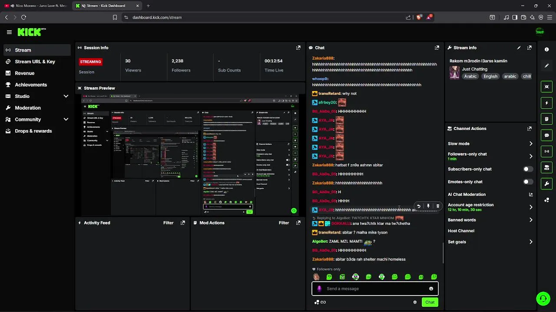The image size is (556, 312).
Task: Click Just Chatting category link
Action: click(x=474, y=69)
